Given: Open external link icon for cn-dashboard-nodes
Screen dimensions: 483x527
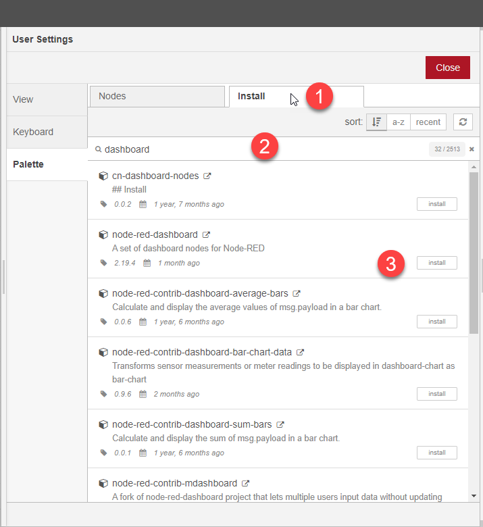Looking at the screenshot, I should click(x=207, y=176).
